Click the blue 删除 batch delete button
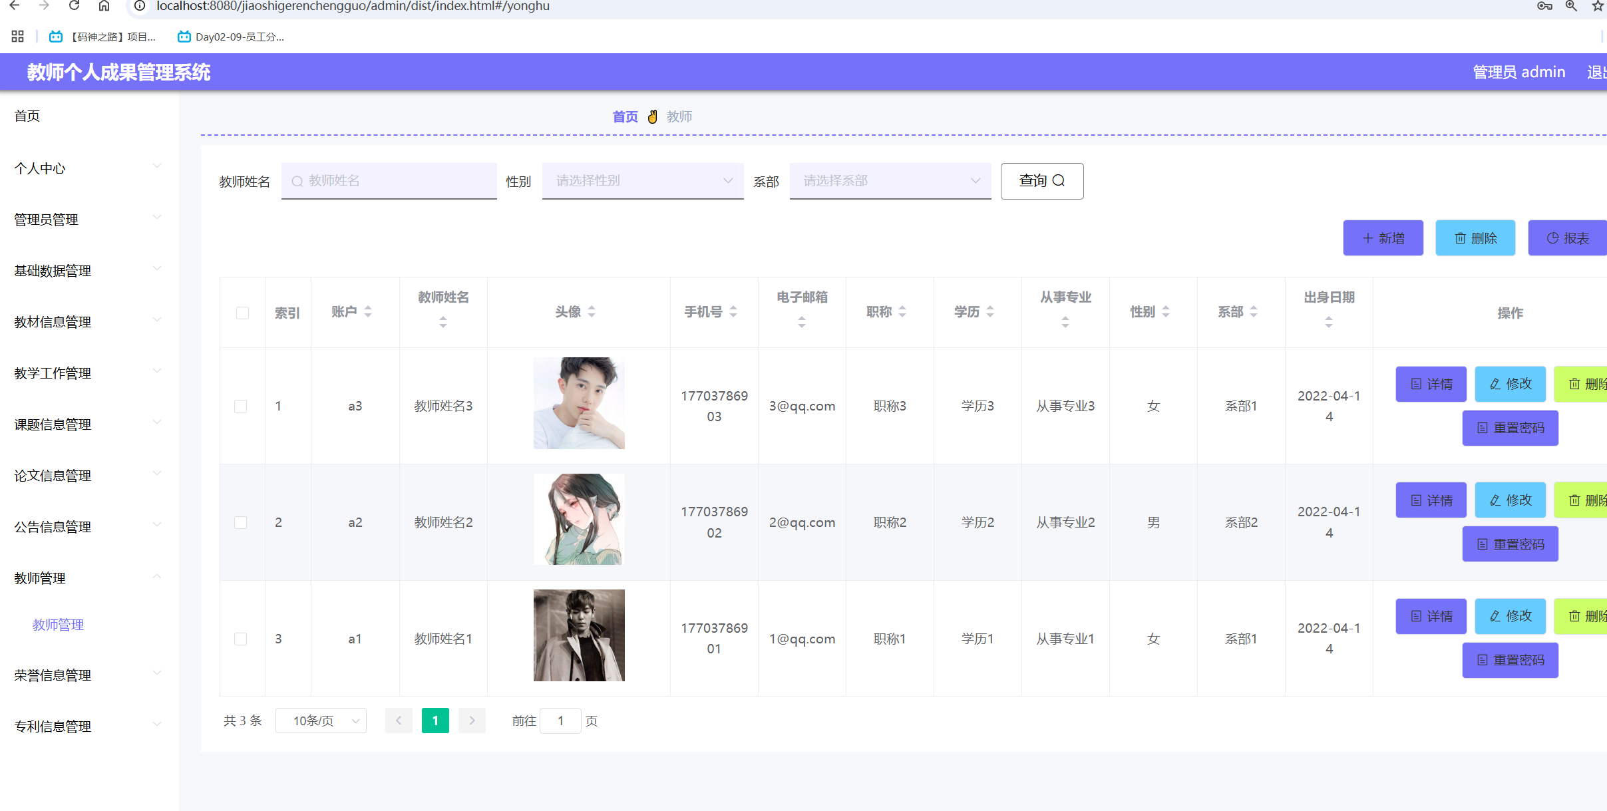 [x=1475, y=238]
